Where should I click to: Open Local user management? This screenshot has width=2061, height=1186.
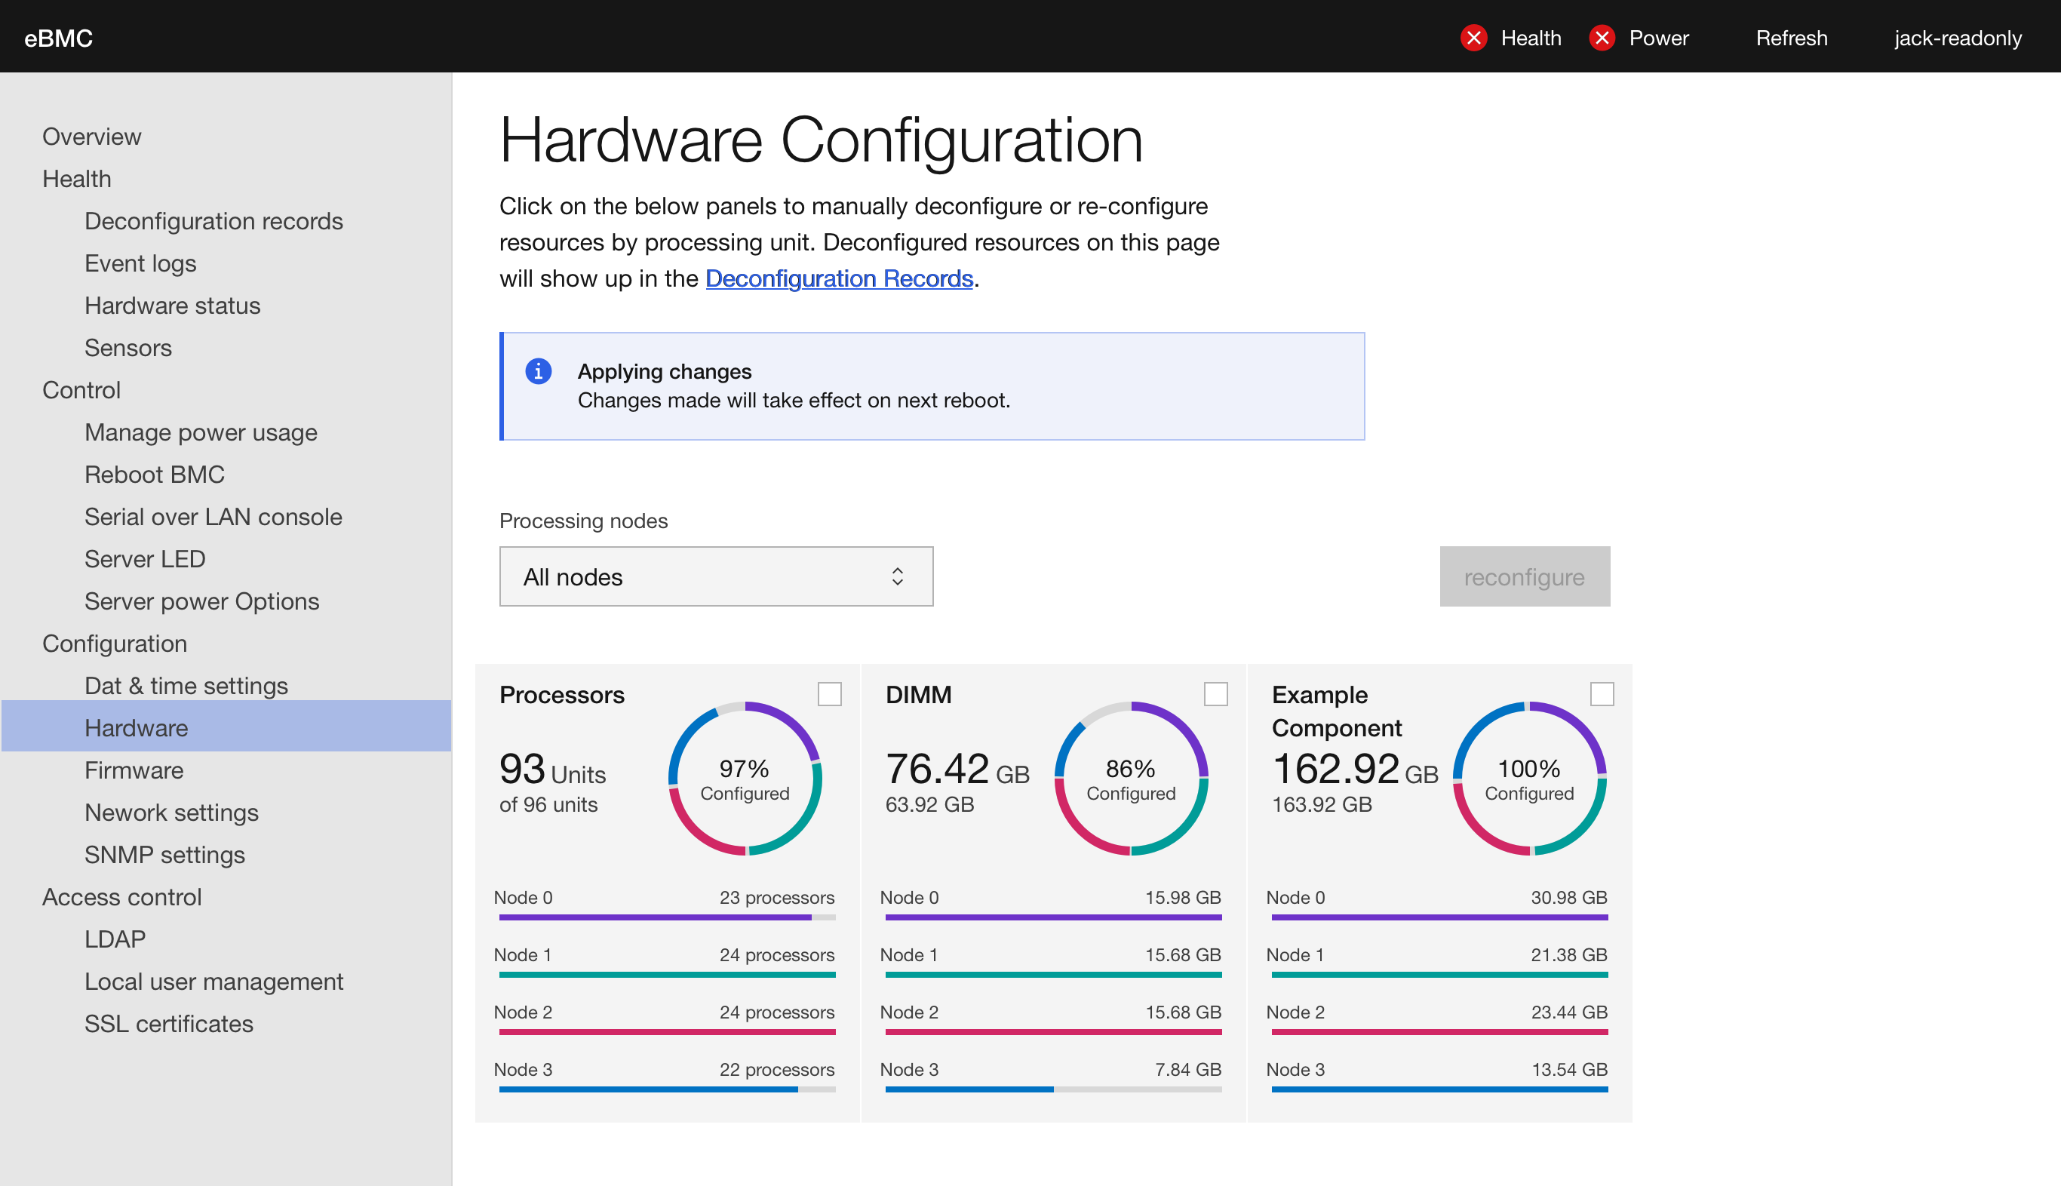(x=214, y=982)
